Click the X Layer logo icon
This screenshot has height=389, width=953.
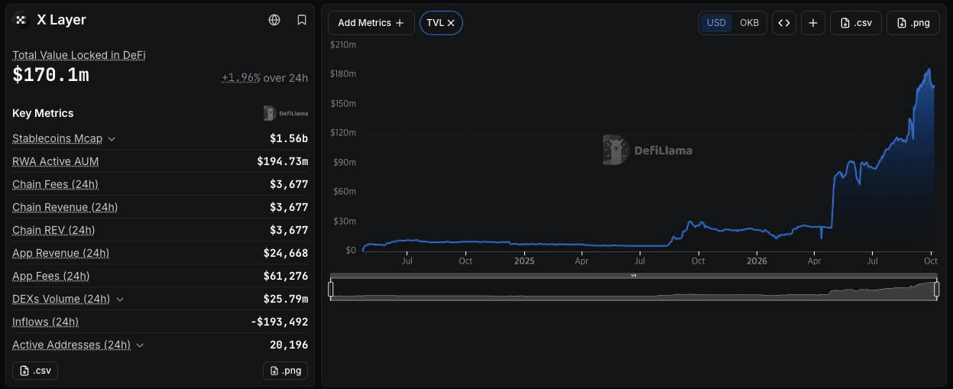[x=21, y=20]
